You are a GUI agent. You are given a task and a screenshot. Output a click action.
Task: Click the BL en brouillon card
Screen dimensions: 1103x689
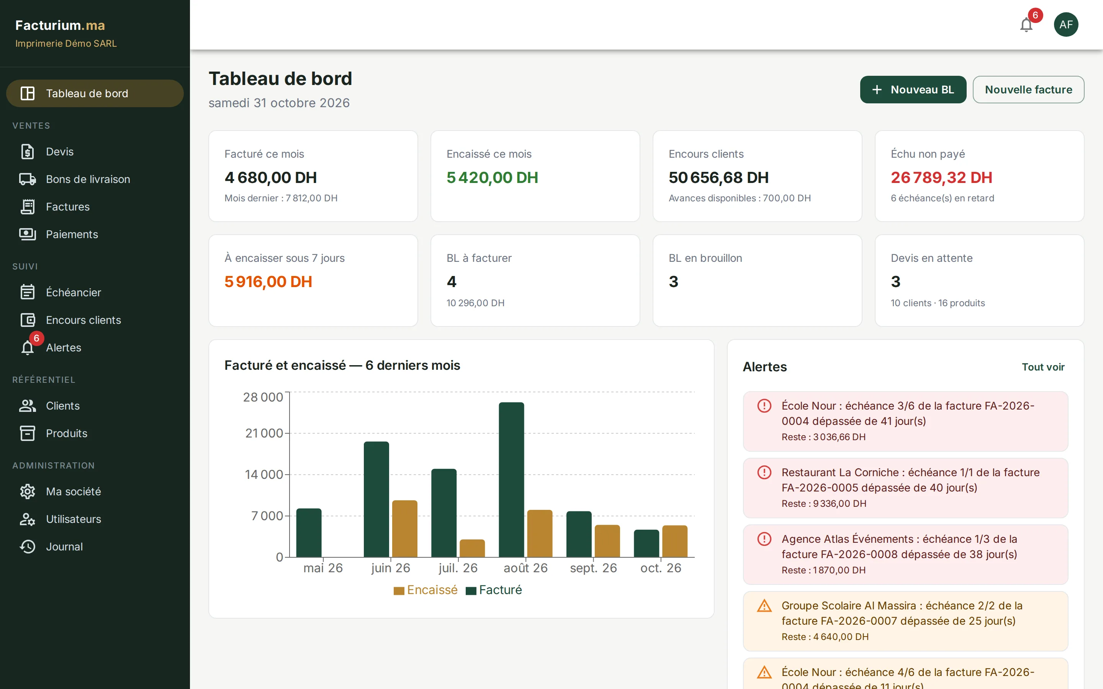pos(757,280)
